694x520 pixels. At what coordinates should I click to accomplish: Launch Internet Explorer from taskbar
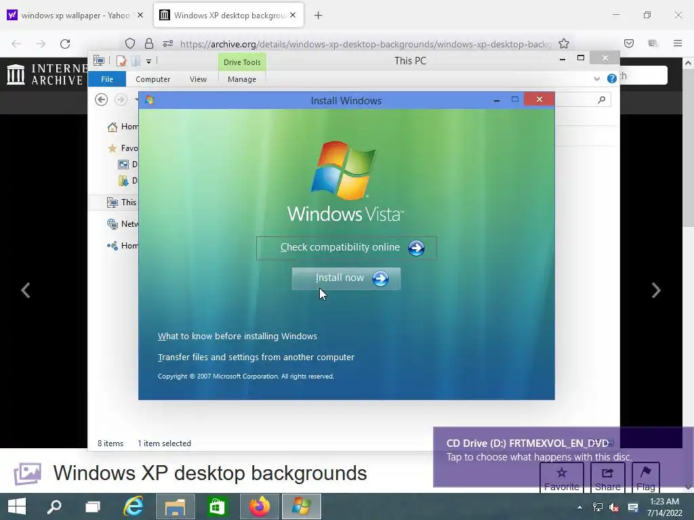pos(134,506)
